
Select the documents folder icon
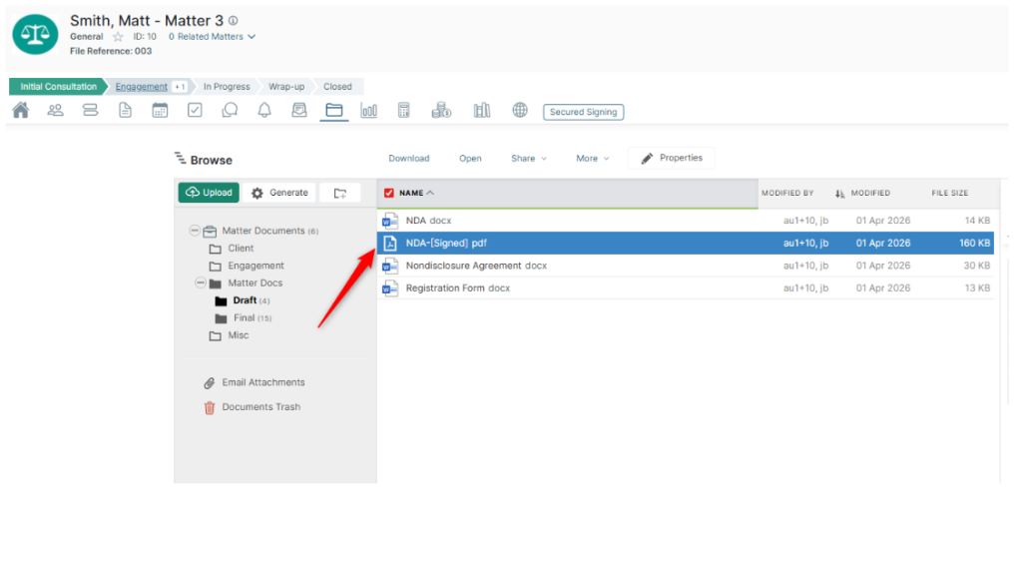pyautogui.click(x=334, y=110)
